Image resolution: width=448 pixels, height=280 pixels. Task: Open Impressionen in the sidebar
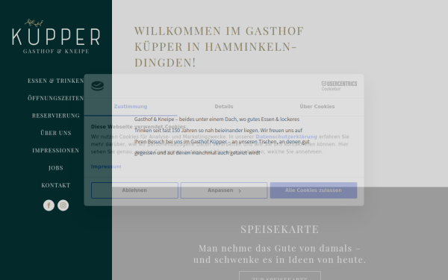point(56,150)
